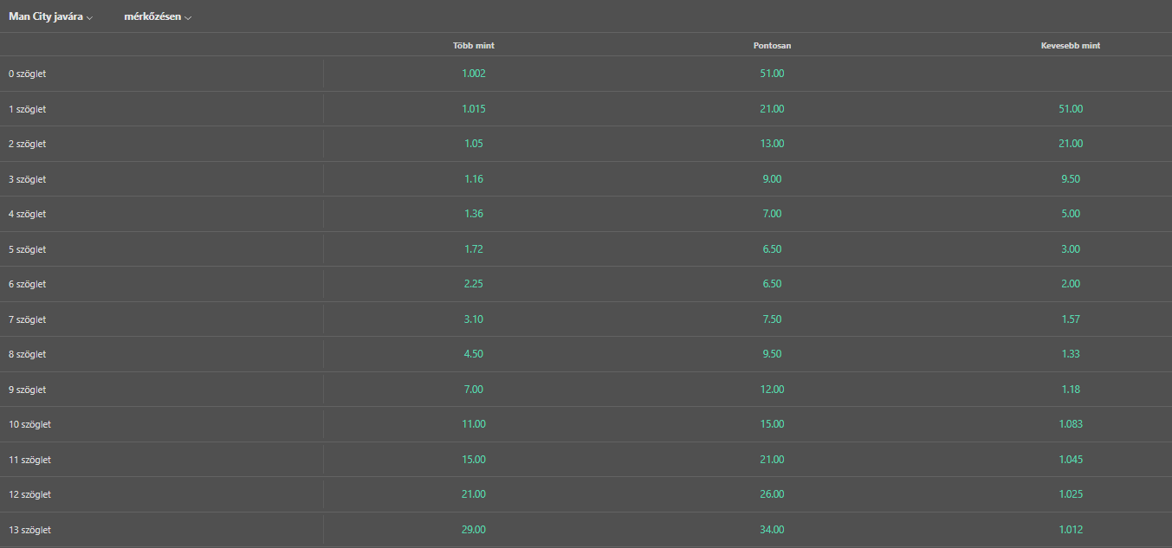Choose Kevesebb mint 7 szöglet odds 1.57
The image size is (1172, 548).
(1071, 319)
